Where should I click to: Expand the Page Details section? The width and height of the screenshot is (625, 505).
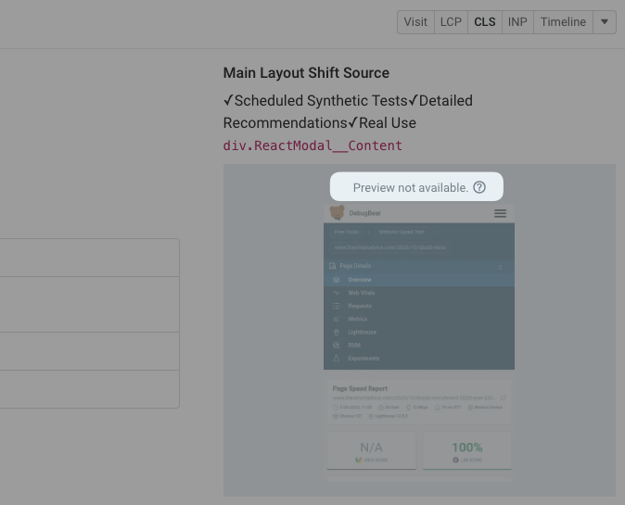(501, 266)
